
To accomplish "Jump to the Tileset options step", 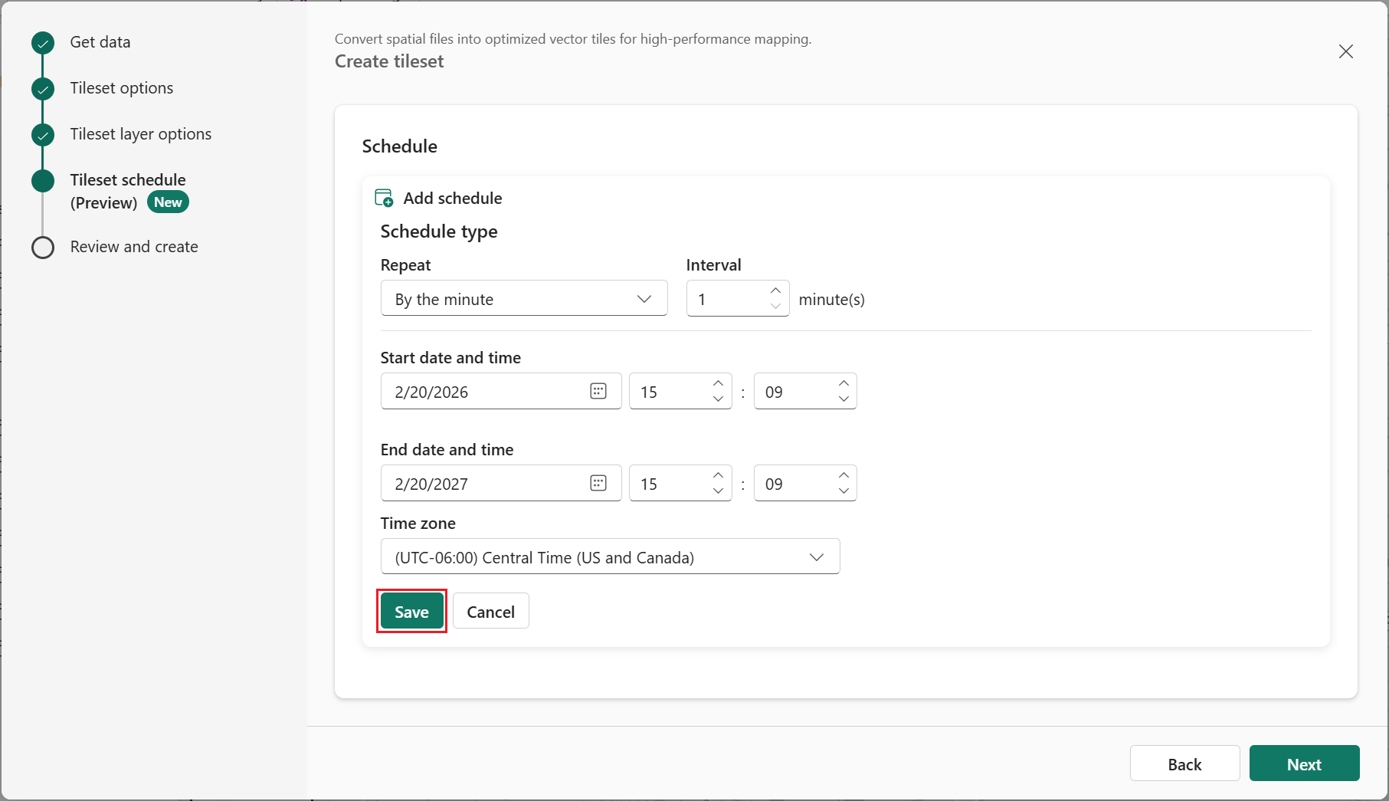I will [121, 88].
